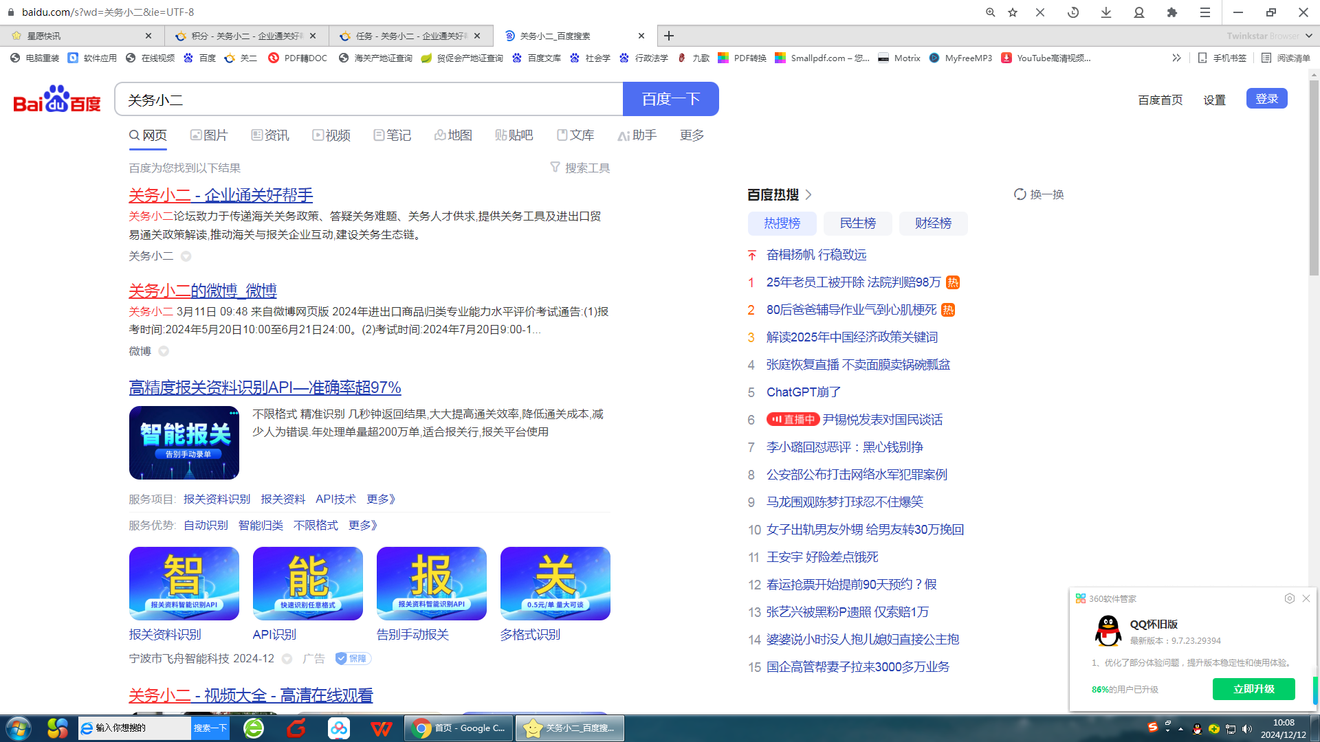The height and width of the screenshot is (742, 1320).
Task: Open the 百度首页 link
Action: [1160, 100]
